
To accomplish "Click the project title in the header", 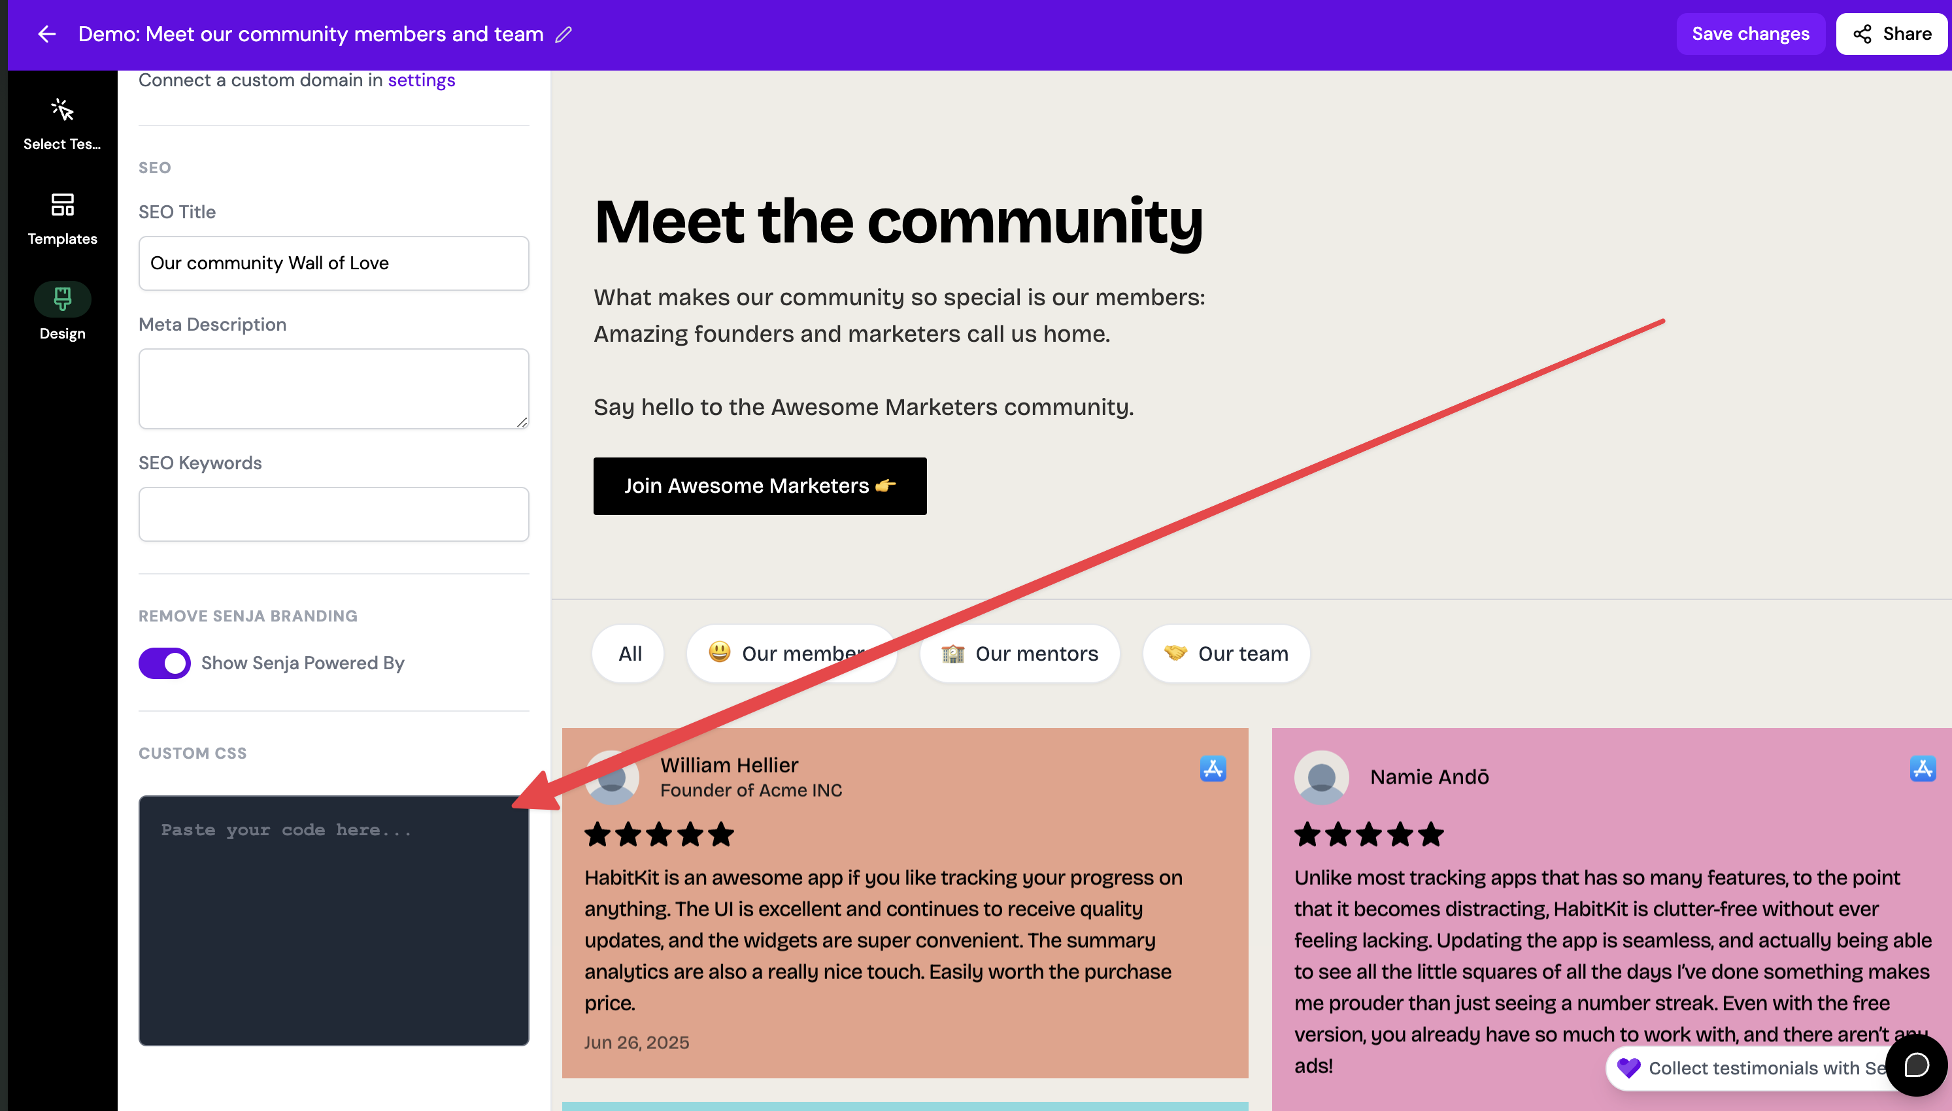I will pos(311,35).
